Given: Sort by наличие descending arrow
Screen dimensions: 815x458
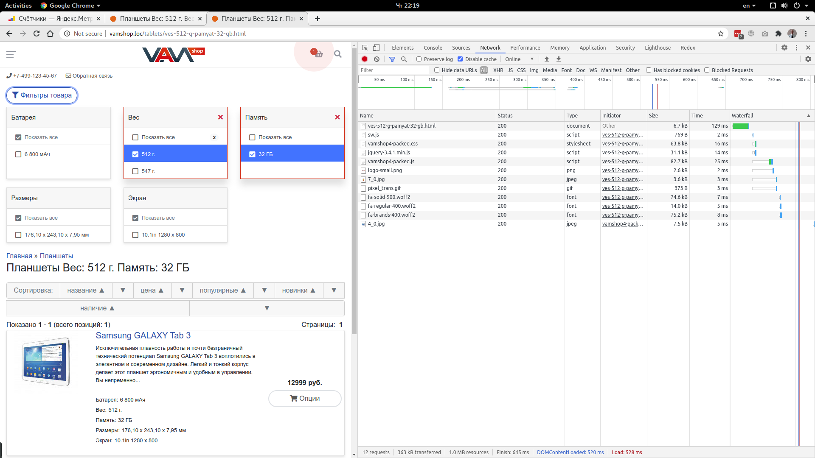Looking at the screenshot, I should (x=267, y=308).
